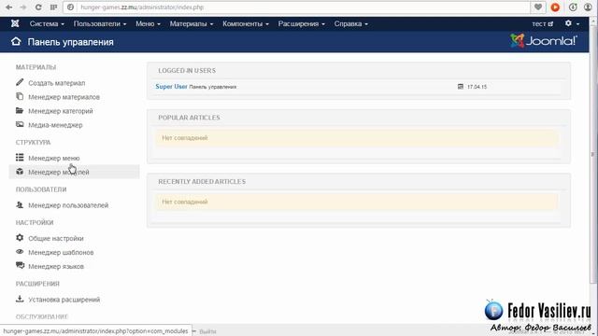598x336 pixels.
Task: Click the Выйти logout link at bottom
Action: point(207,331)
